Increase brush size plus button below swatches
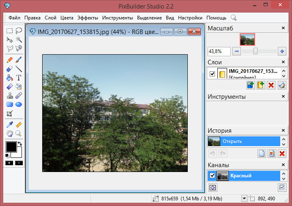 coord(9,163)
